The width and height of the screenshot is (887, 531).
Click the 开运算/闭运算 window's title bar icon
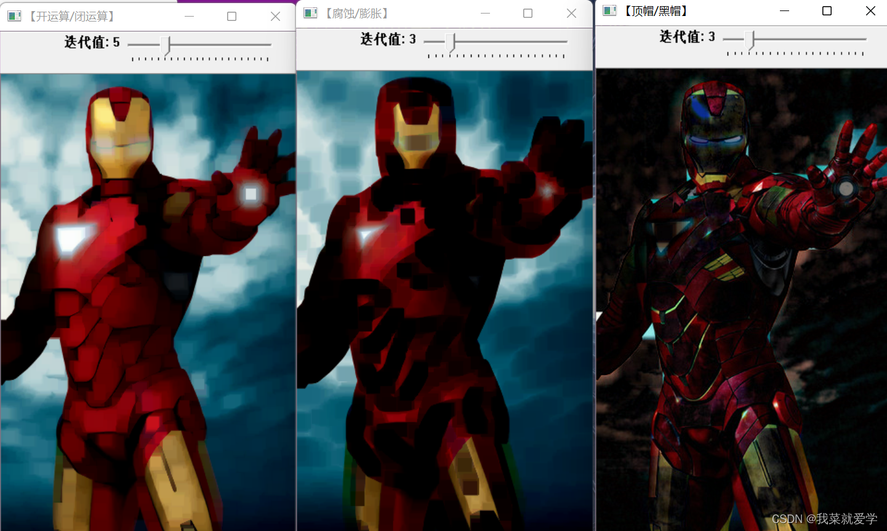click(14, 16)
